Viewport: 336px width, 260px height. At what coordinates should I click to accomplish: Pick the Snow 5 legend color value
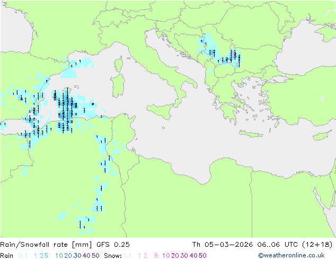pyautogui.click(x=156, y=256)
